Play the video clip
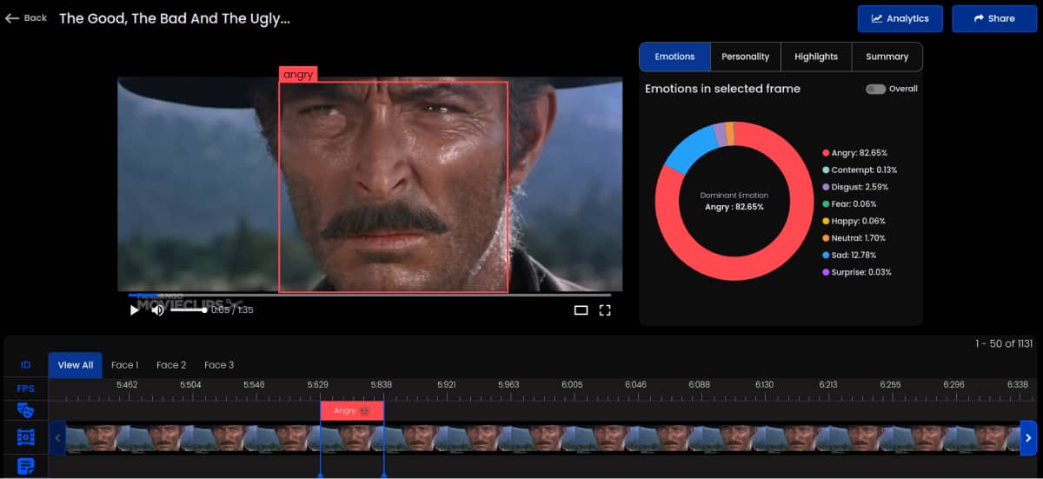The width and height of the screenshot is (1043, 479). pyautogui.click(x=134, y=309)
